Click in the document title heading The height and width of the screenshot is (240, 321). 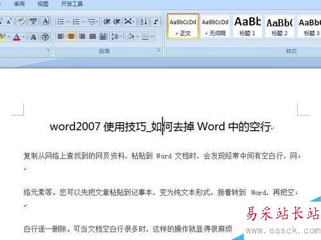click(x=161, y=127)
